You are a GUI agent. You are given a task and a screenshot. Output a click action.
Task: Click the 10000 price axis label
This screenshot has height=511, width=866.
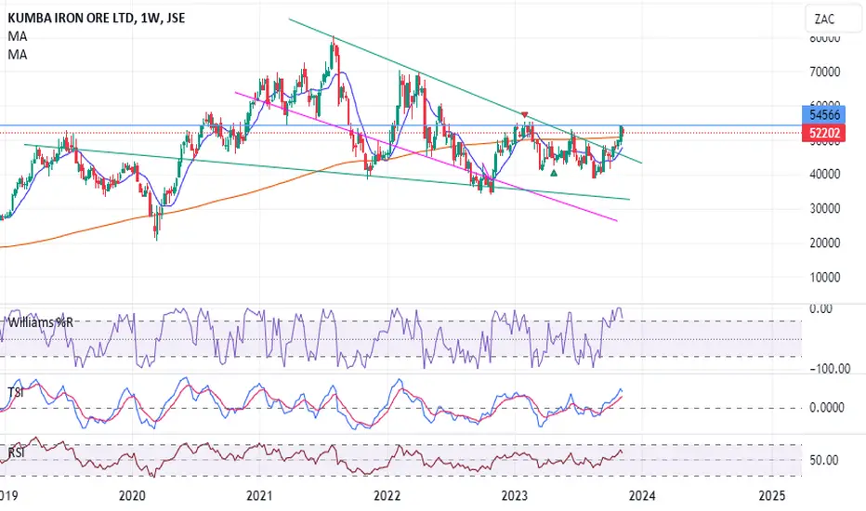824,277
